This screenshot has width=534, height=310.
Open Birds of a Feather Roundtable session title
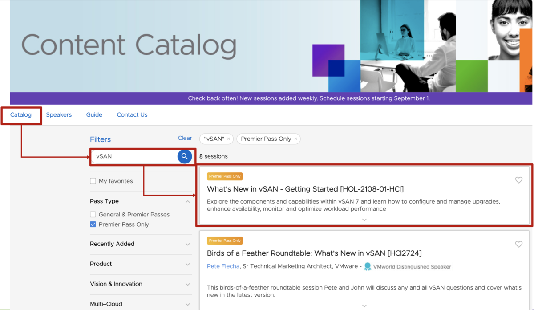(x=314, y=253)
